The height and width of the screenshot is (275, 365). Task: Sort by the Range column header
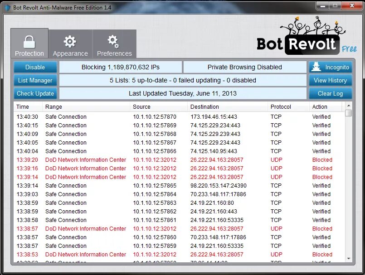pos(86,107)
